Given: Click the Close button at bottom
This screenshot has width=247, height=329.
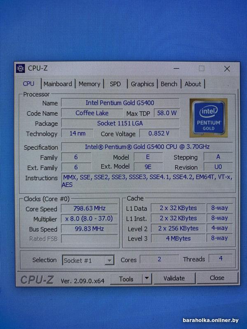Looking at the screenshot, I should [217, 278].
